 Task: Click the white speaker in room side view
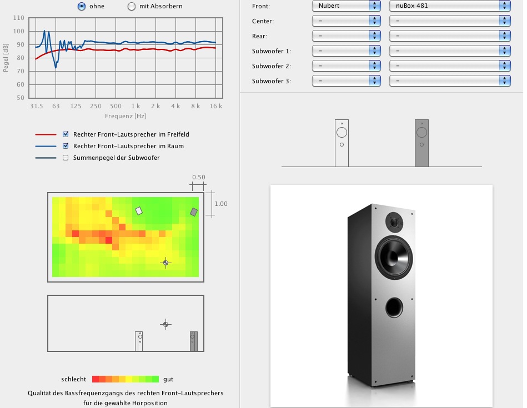pyautogui.click(x=139, y=341)
